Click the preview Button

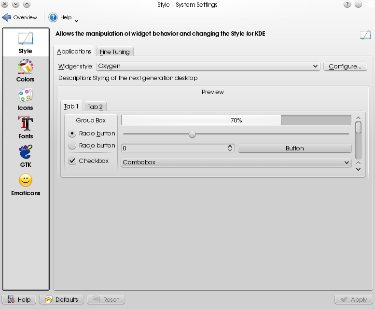(x=294, y=148)
